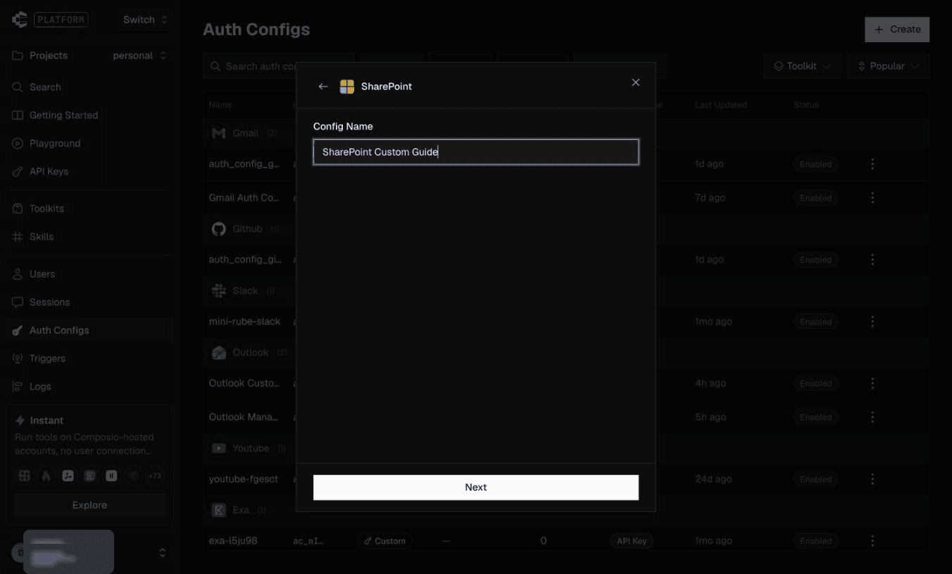Screen dimensions: 952x574
Task: Click the Next button in the dialog
Action: click(x=476, y=487)
